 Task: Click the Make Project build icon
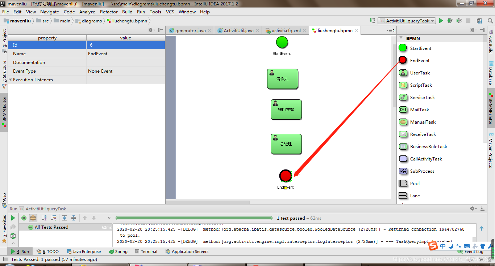pos(372,21)
